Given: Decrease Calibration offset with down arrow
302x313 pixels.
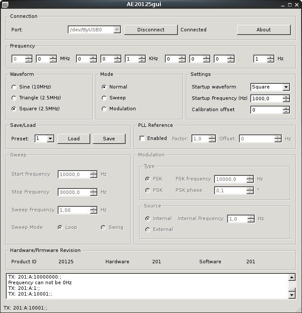Looking at the screenshot, I should [x=286, y=112].
